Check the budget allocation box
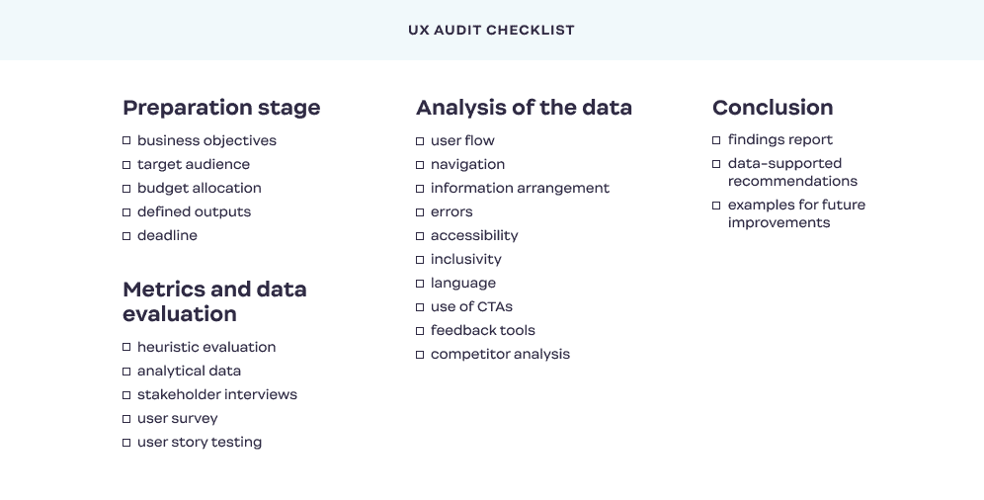The height and width of the screenshot is (500, 984). coord(126,189)
